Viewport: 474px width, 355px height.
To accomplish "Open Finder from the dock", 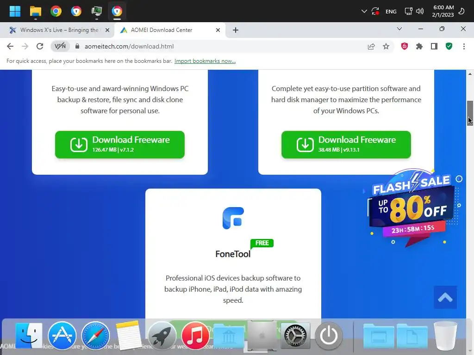I will [29, 336].
